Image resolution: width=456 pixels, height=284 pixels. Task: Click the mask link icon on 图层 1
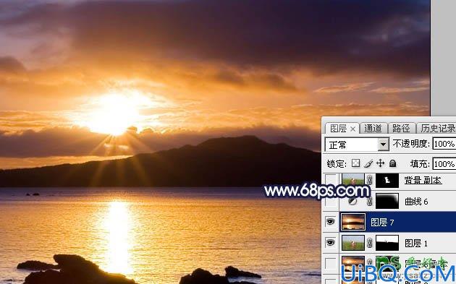pyautogui.click(x=370, y=243)
